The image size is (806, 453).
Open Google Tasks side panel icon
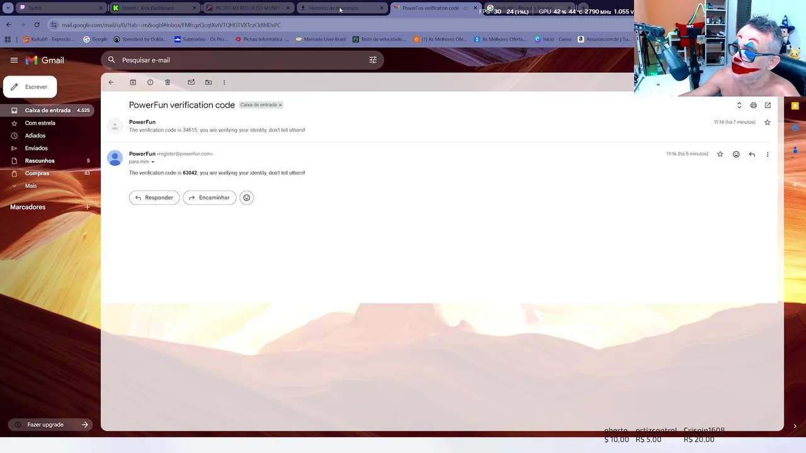click(x=795, y=128)
